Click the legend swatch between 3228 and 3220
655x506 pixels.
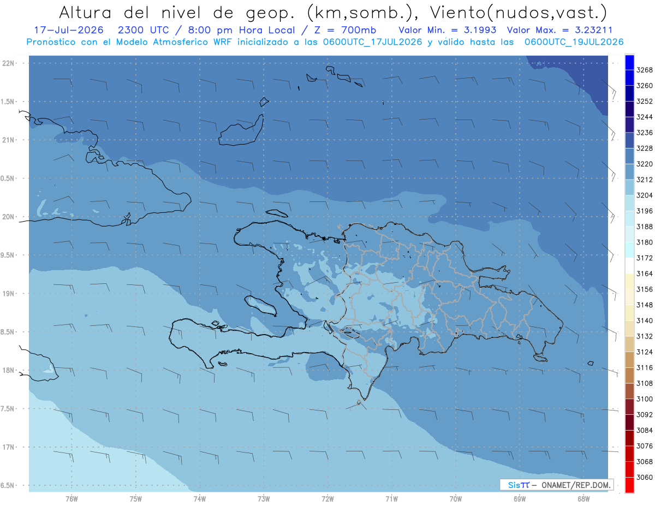tap(629, 156)
